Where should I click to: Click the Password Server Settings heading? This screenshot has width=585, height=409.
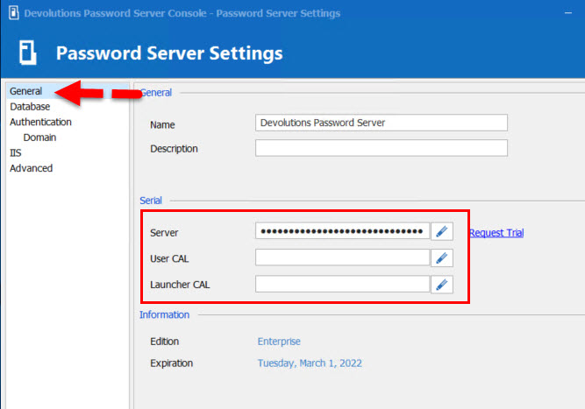click(x=169, y=53)
